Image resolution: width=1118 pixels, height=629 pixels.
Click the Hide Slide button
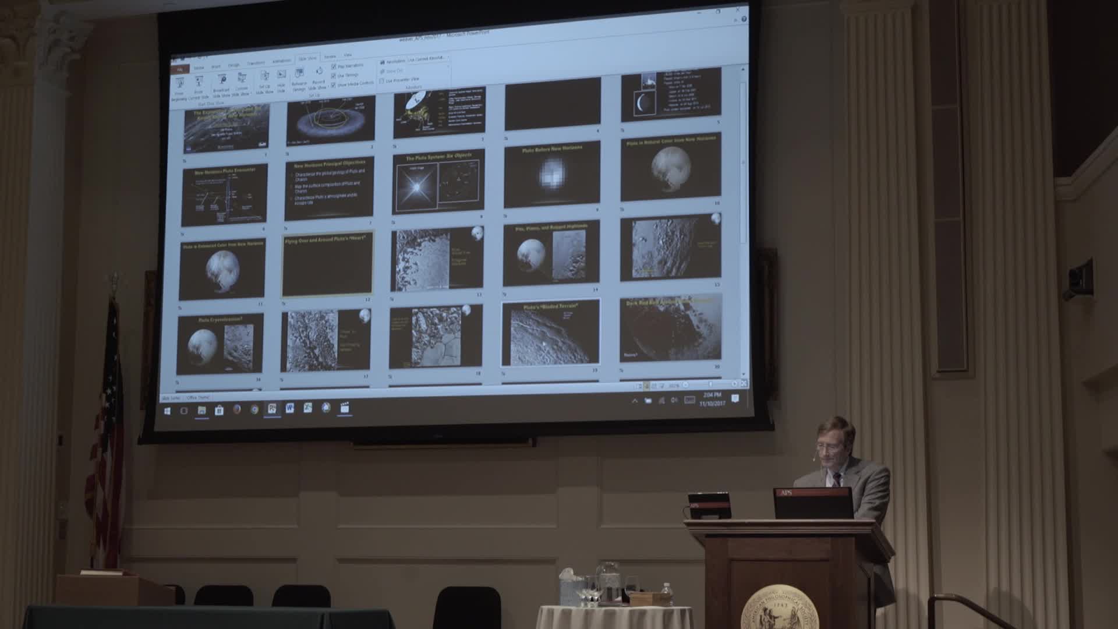point(281,82)
